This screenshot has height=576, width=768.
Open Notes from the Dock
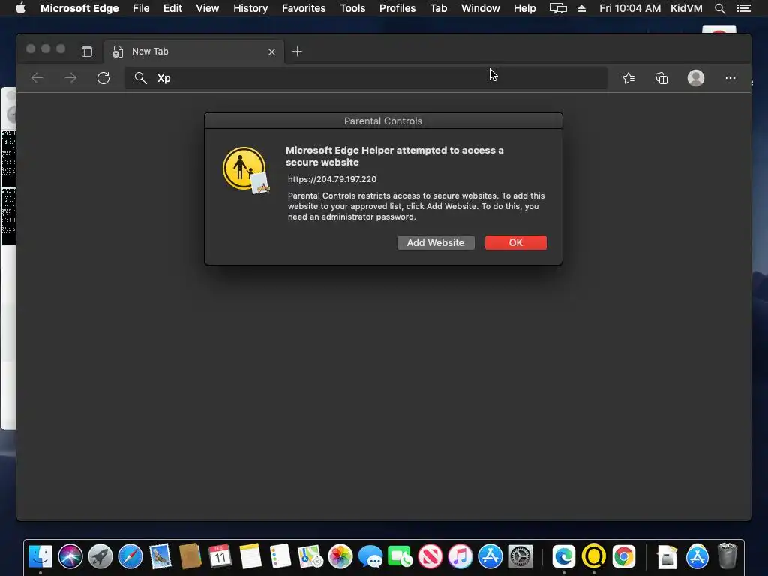click(250, 556)
